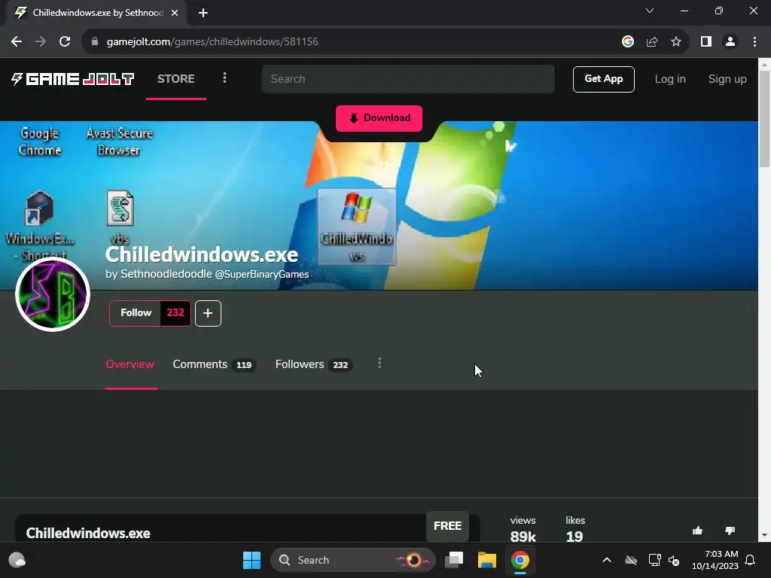Select the Overview tab
This screenshot has width=771, height=578.
[x=130, y=364]
